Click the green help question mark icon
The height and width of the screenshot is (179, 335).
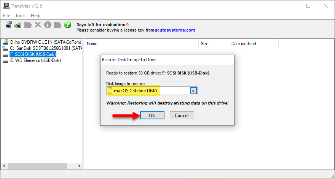coord(67,25)
